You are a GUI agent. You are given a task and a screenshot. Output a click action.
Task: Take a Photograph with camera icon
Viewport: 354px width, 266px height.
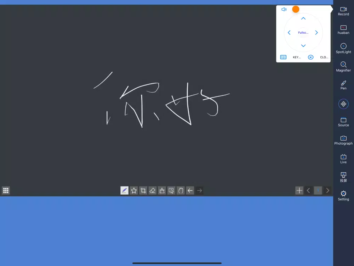coord(343,140)
